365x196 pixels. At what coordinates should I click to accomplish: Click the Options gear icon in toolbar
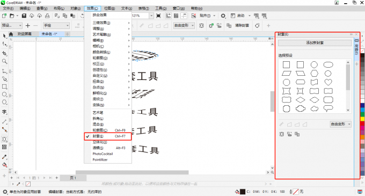[x=223, y=16]
